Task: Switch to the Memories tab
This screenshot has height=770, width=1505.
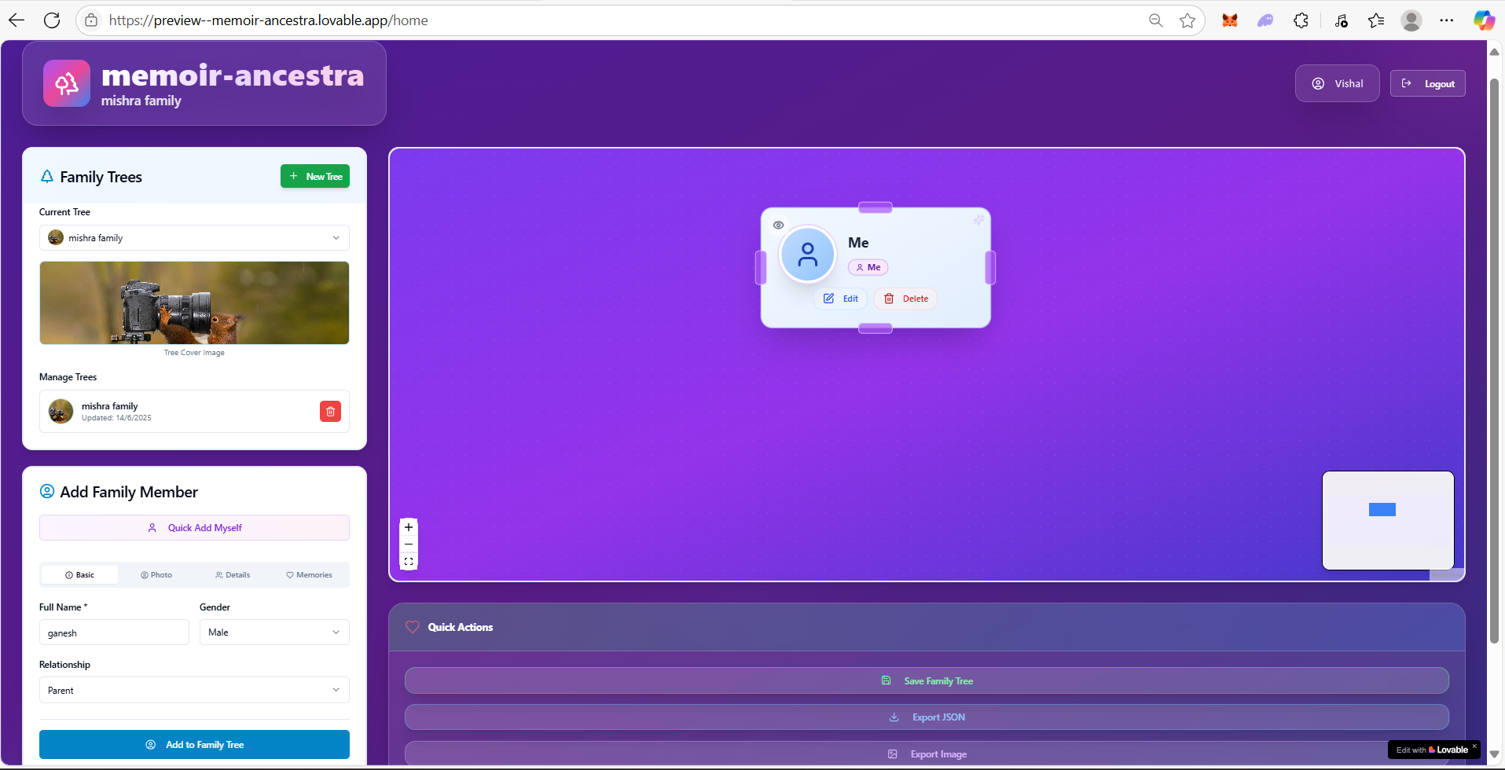Action: (309, 575)
